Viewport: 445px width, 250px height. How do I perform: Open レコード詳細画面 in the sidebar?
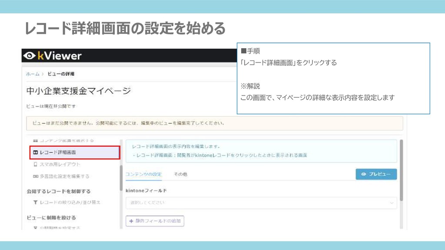pyautogui.click(x=75, y=152)
